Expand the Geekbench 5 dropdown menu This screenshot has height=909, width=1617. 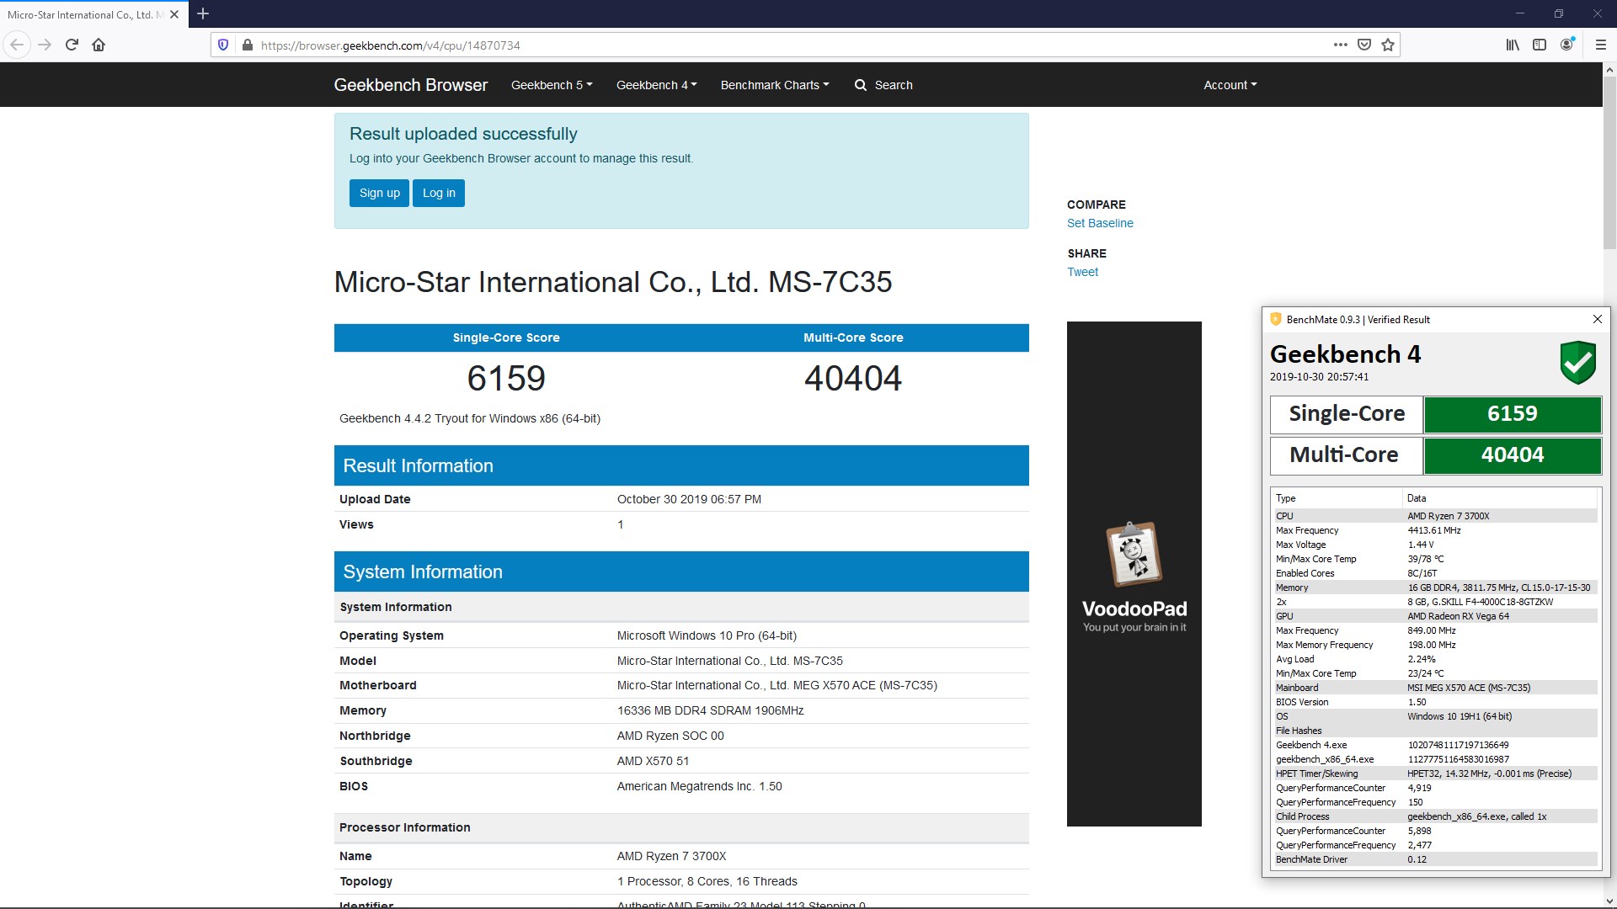pos(552,85)
